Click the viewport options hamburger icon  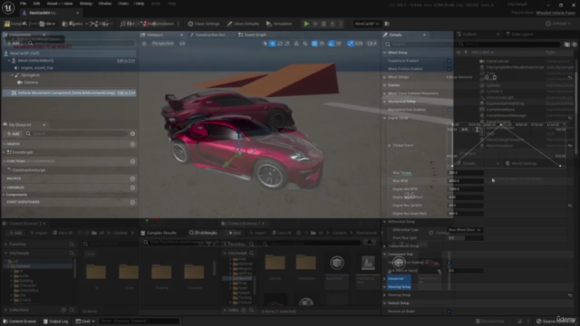pos(144,43)
